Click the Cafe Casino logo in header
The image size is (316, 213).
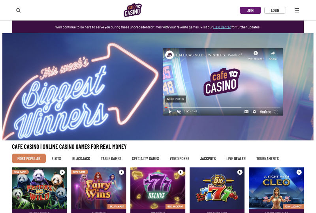(133, 10)
